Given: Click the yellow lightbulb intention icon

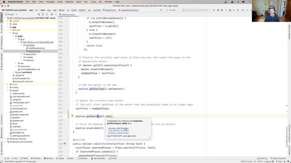Looking at the screenshot, I should point(72,116).
